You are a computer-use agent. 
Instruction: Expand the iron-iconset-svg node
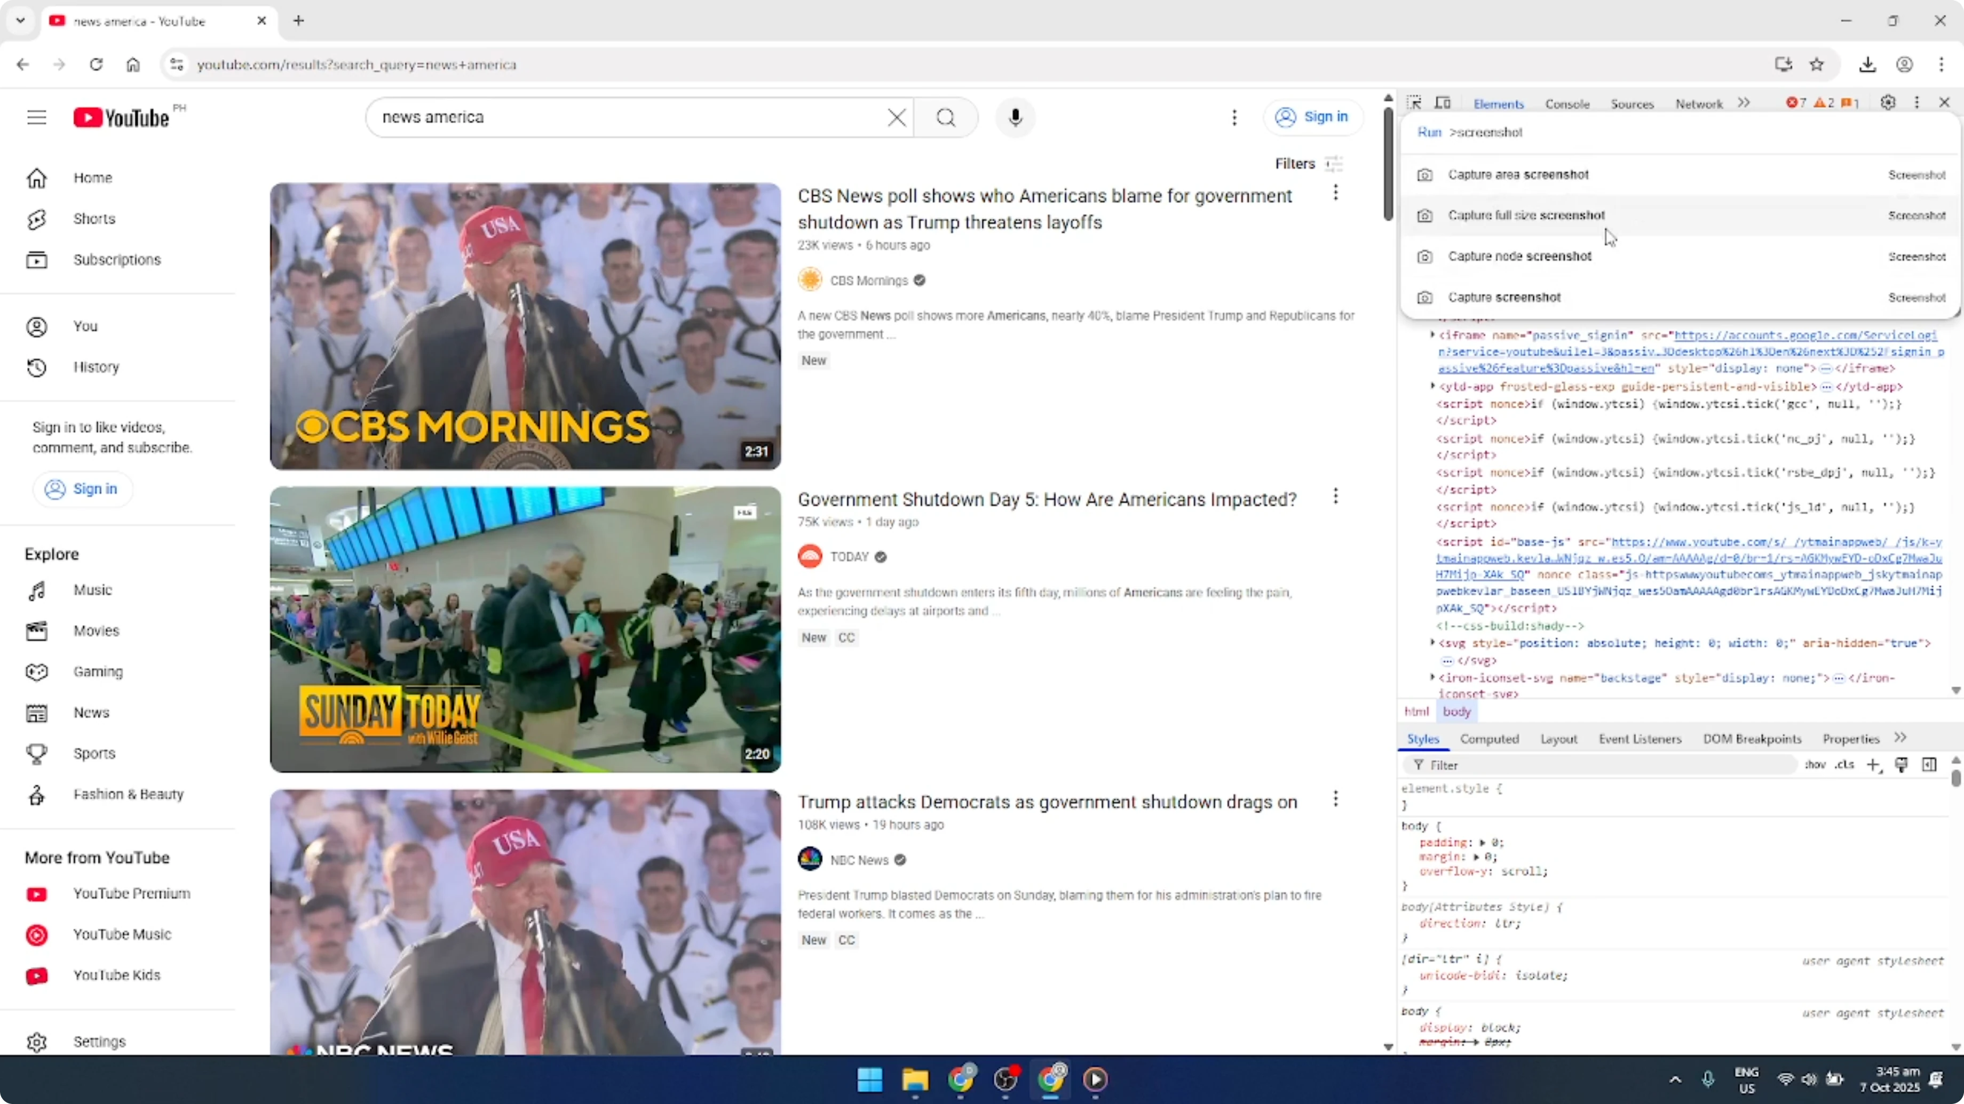click(x=1432, y=677)
